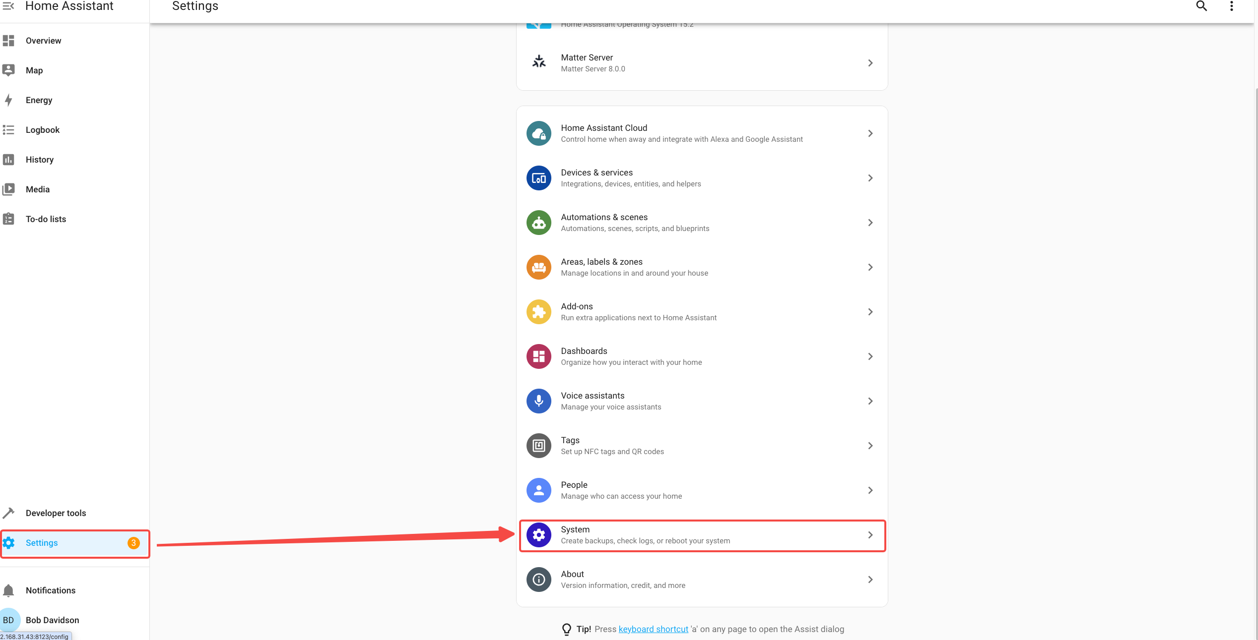Image resolution: width=1258 pixels, height=640 pixels.
Task: Click the Settings gear icon in sidebar
Action: pyautogui.click(x=8, y=543)
